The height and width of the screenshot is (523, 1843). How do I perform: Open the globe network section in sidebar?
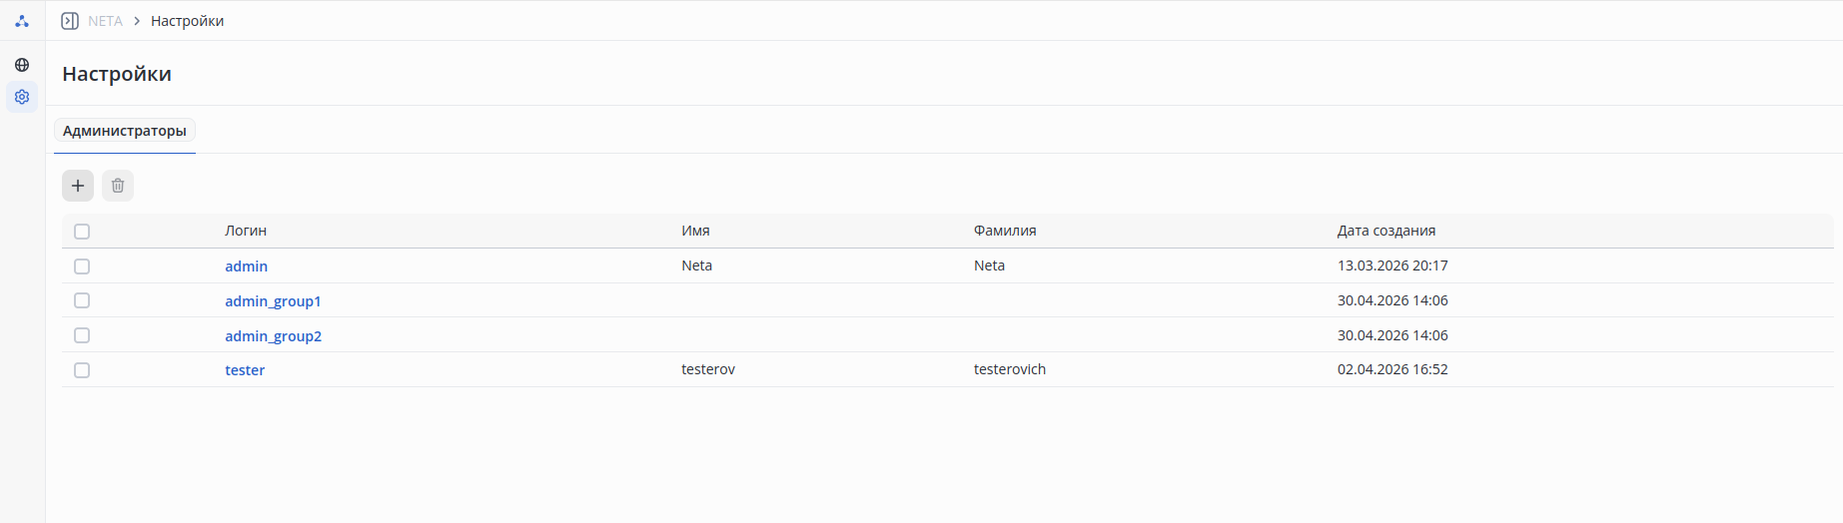point(22,65)
